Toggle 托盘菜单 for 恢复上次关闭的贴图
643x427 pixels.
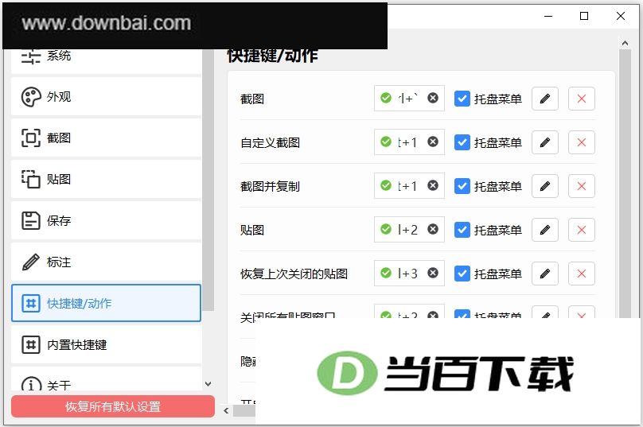tap(462, 274)
